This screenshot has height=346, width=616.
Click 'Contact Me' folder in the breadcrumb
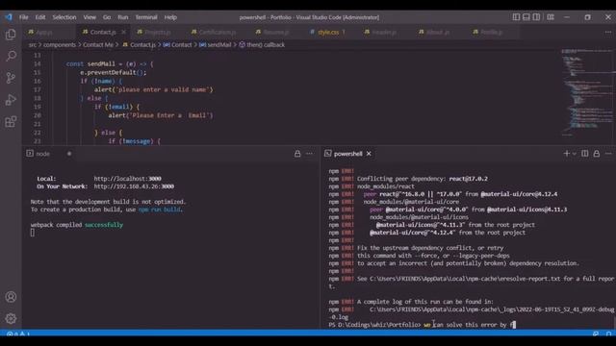coord(98,45)
